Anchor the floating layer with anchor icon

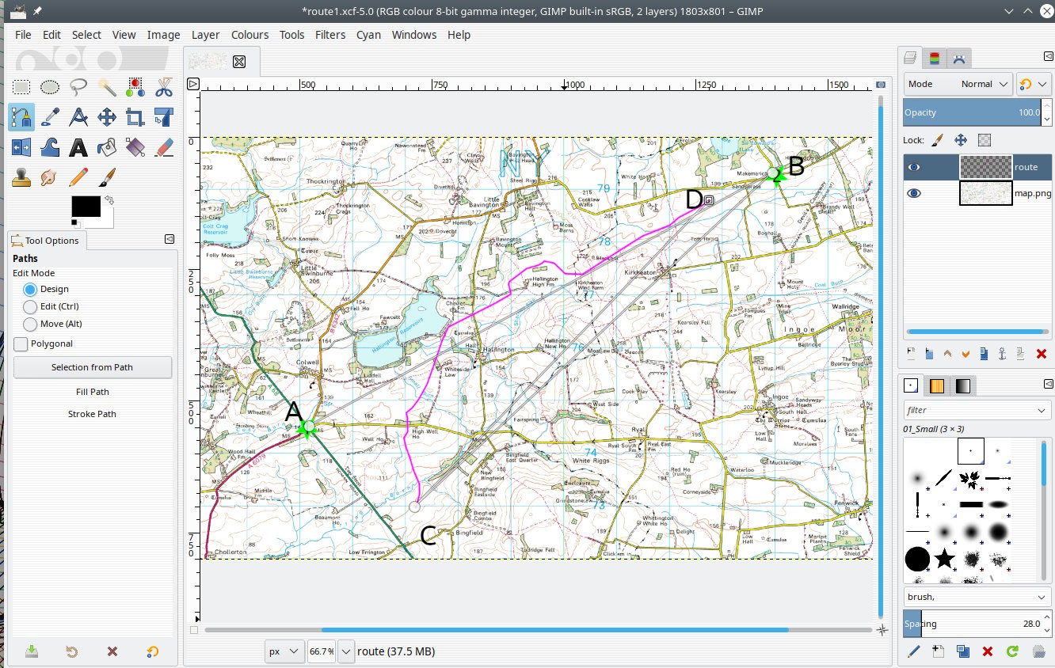(x=1002, y=354)
